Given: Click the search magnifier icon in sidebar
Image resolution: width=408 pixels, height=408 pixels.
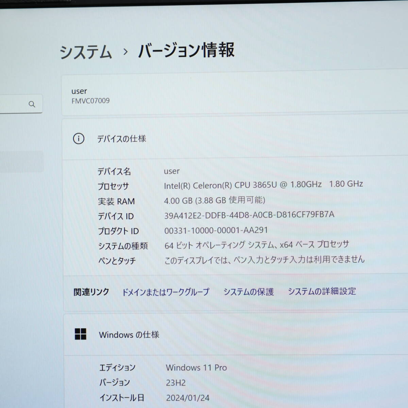Looking at the screenshot, I should coord(32,104).
